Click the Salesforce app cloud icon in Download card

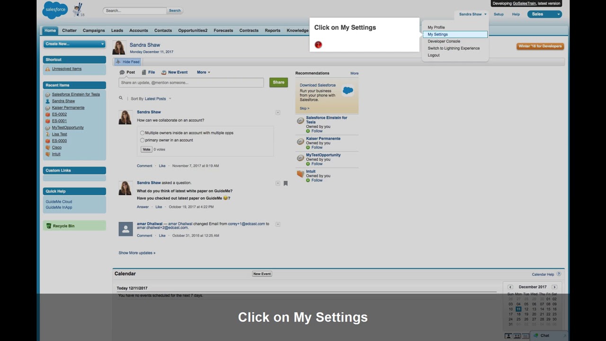coord(348,90)
